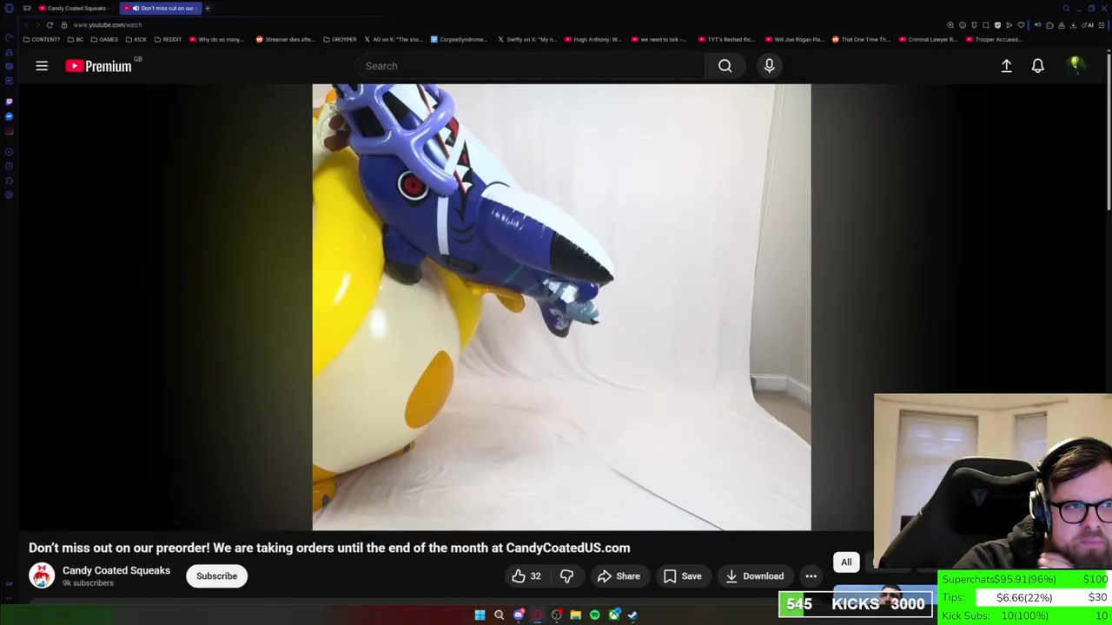This screenshot has width=1112, height=625.
Task: Like the video with thumbs up
Action: click(526, 576)
